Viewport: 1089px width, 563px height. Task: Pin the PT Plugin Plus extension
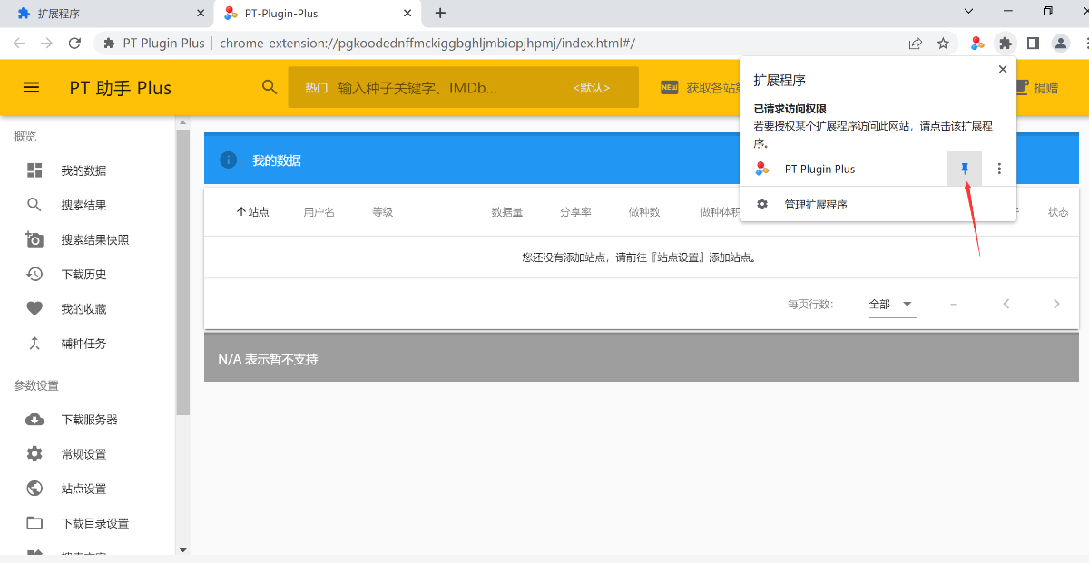click(x=965, y=168)
